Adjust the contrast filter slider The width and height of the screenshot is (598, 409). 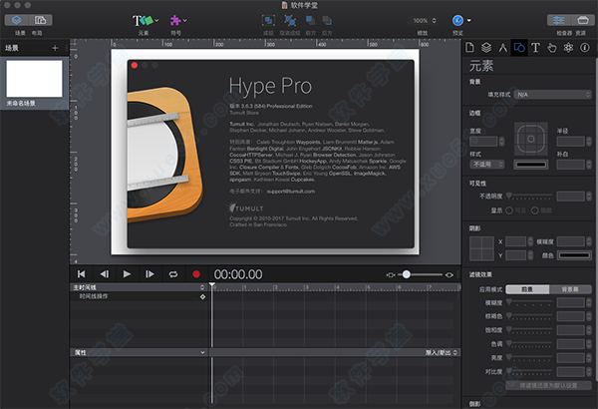530,371
